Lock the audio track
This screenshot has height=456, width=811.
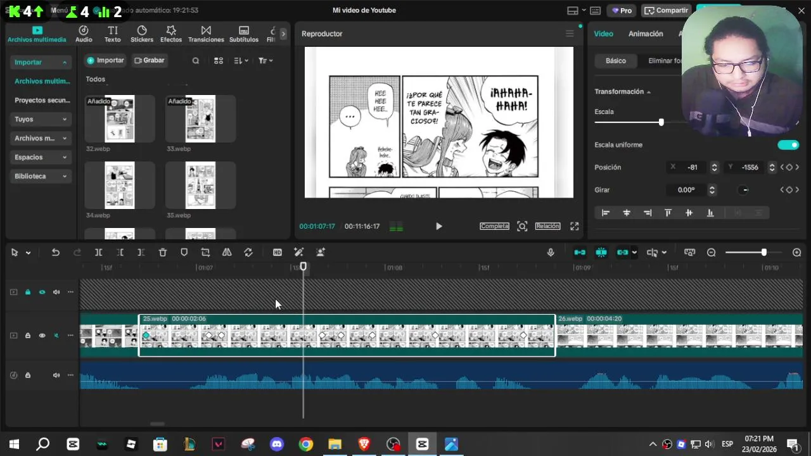coord(28,375)
